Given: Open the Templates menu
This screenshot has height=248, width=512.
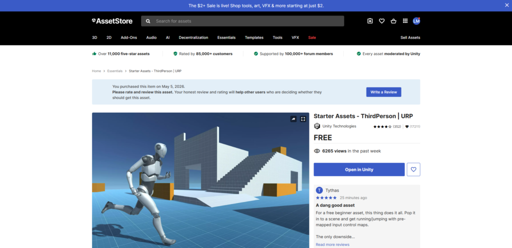Looking at the screenshot, I should tap(254, 37).
